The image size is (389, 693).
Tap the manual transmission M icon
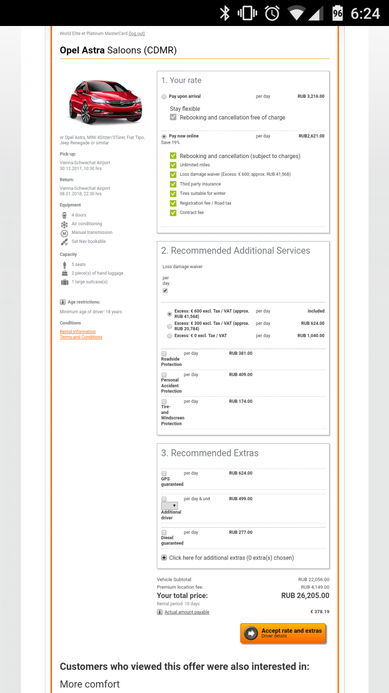coord(64,233)
